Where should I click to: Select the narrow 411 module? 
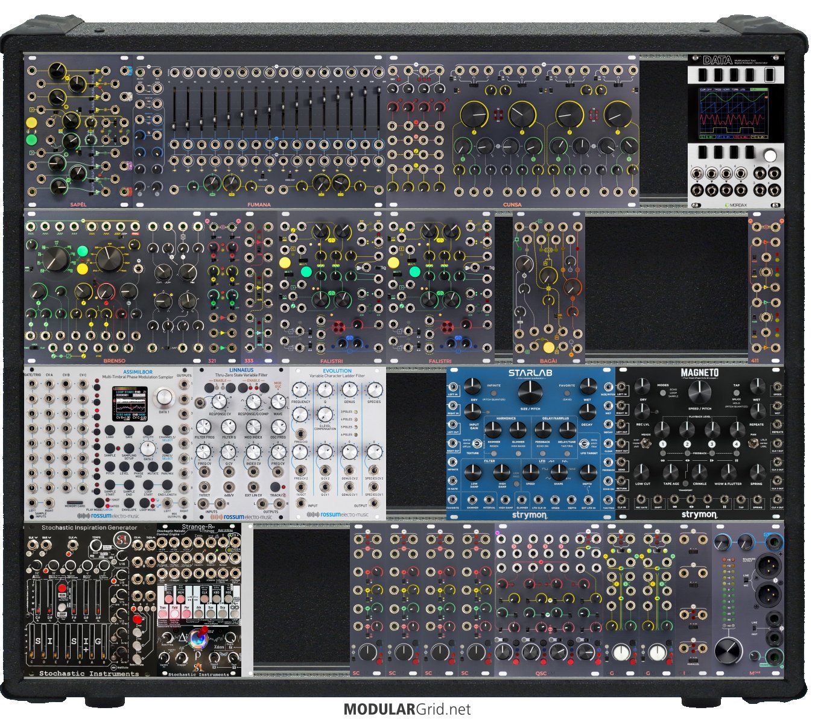[766, 287]
